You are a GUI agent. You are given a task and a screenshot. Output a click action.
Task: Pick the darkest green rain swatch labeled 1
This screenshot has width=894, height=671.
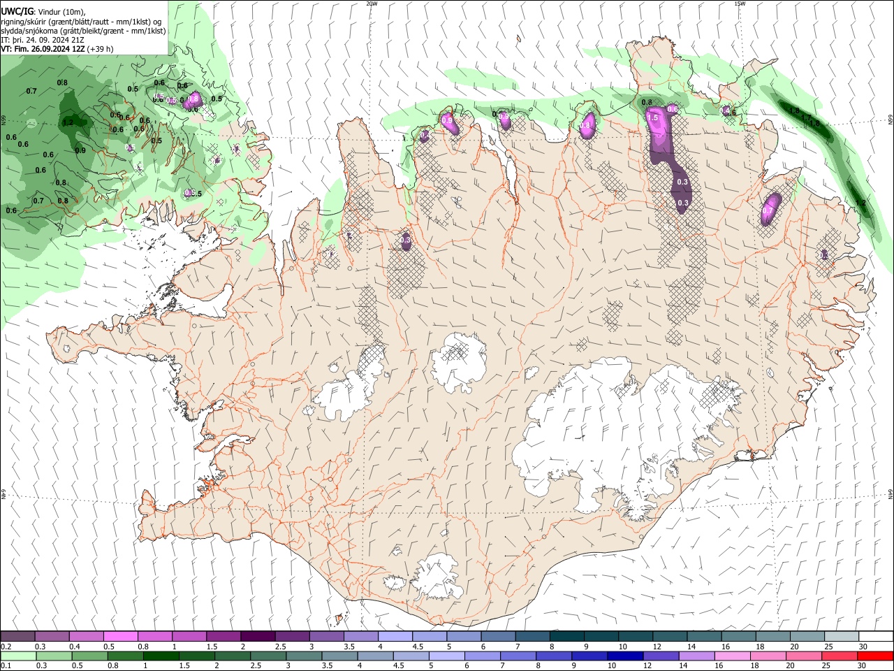(x=161, y=656)
